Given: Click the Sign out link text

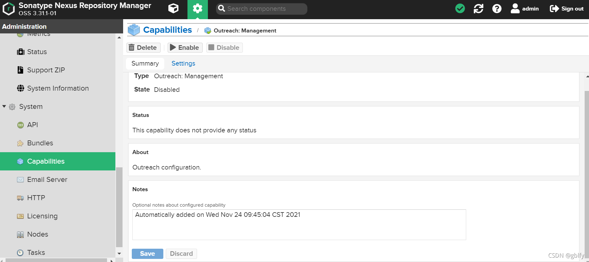Looking at the screenshot, I should (572, 9).
